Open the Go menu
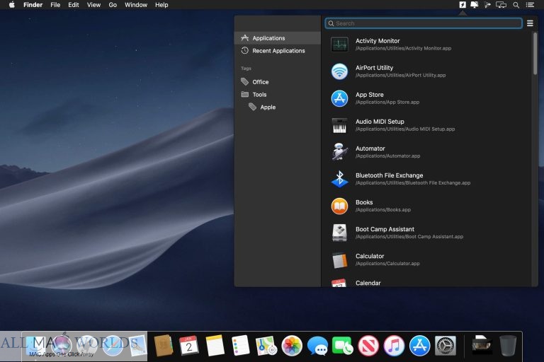This screenshot has width=544, height=362. pyautogui.click(x=113, y=5)
